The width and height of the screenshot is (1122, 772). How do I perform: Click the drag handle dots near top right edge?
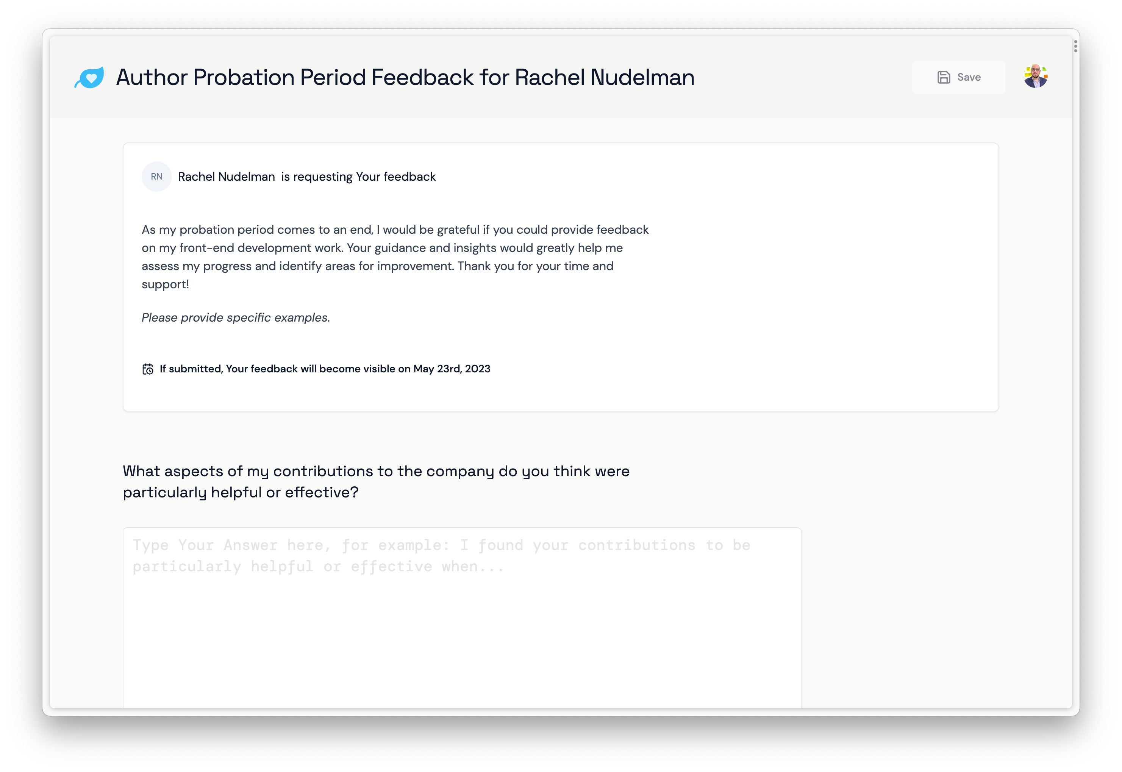1075,46
